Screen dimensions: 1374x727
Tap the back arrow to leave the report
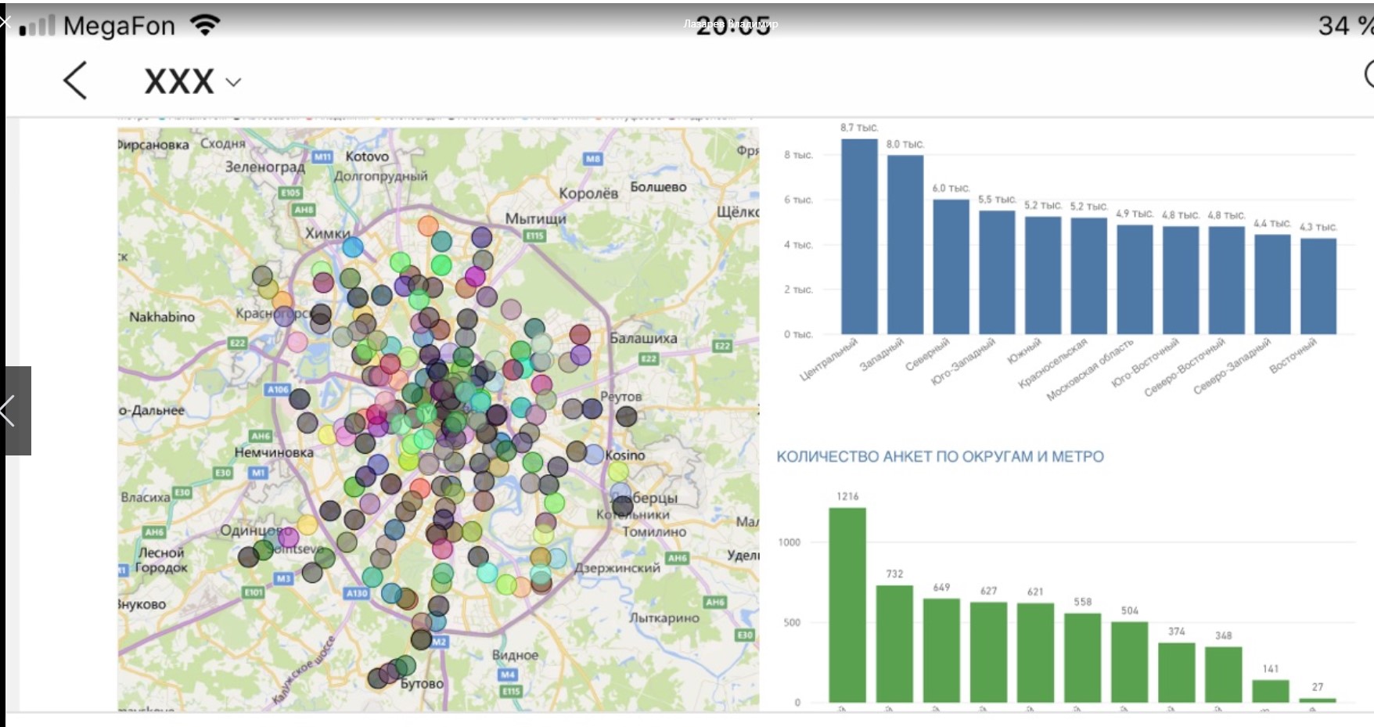pos(74,81)
